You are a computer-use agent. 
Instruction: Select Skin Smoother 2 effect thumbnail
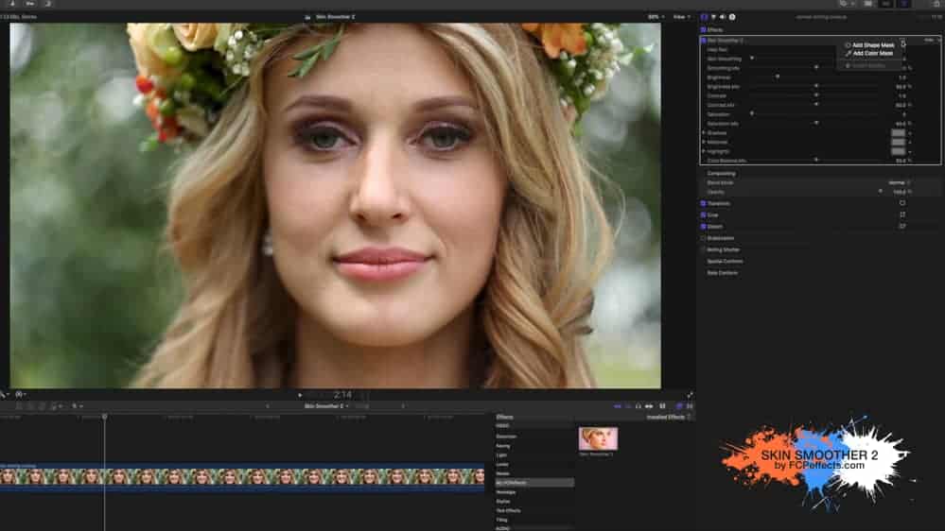598,438
